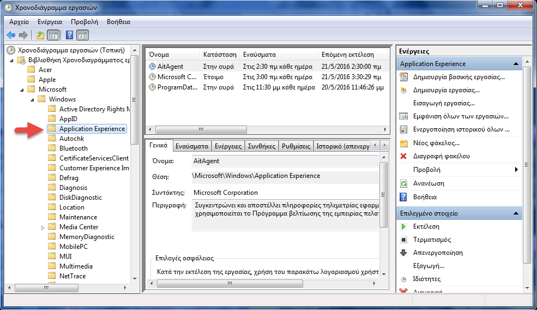
Task: Click the 'Εξαγωγή...' action link
Action: point(429,266)
